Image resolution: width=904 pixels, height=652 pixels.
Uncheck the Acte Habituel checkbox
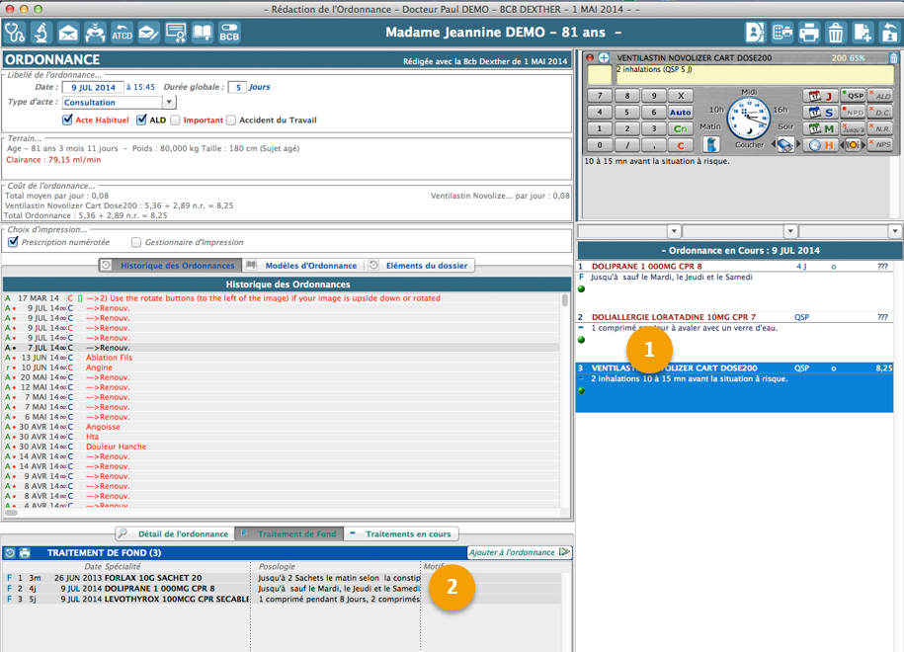coord(68,121)
